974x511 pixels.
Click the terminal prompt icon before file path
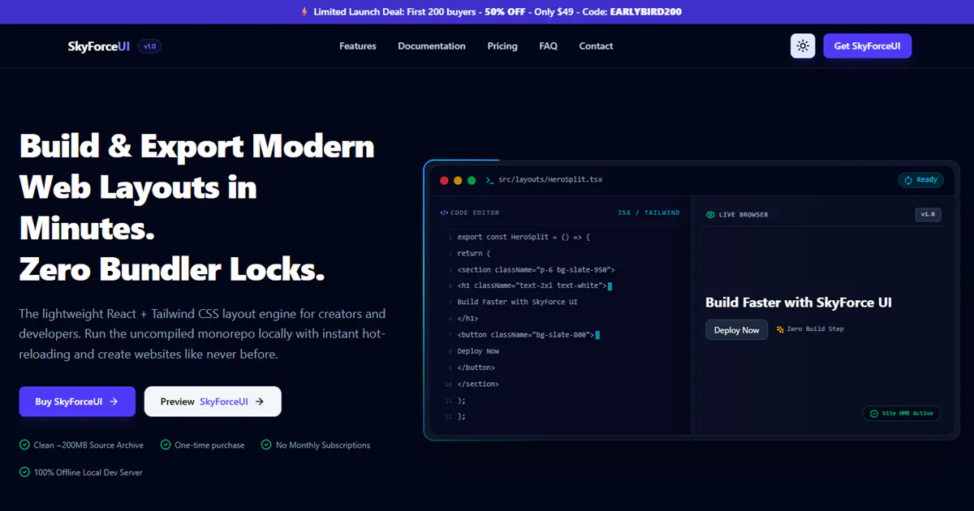click(x=489, y=180)
